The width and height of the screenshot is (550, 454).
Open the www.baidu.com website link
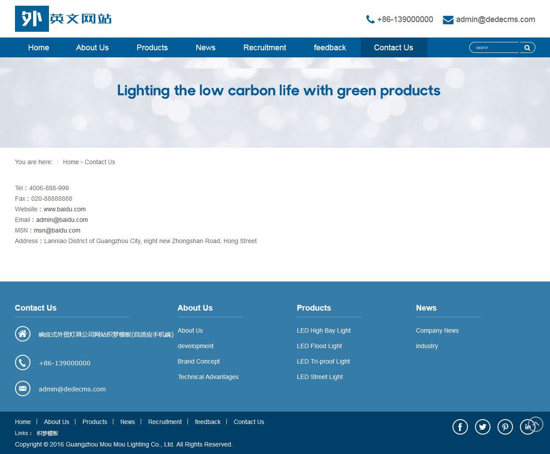click(x=64, y=209)
